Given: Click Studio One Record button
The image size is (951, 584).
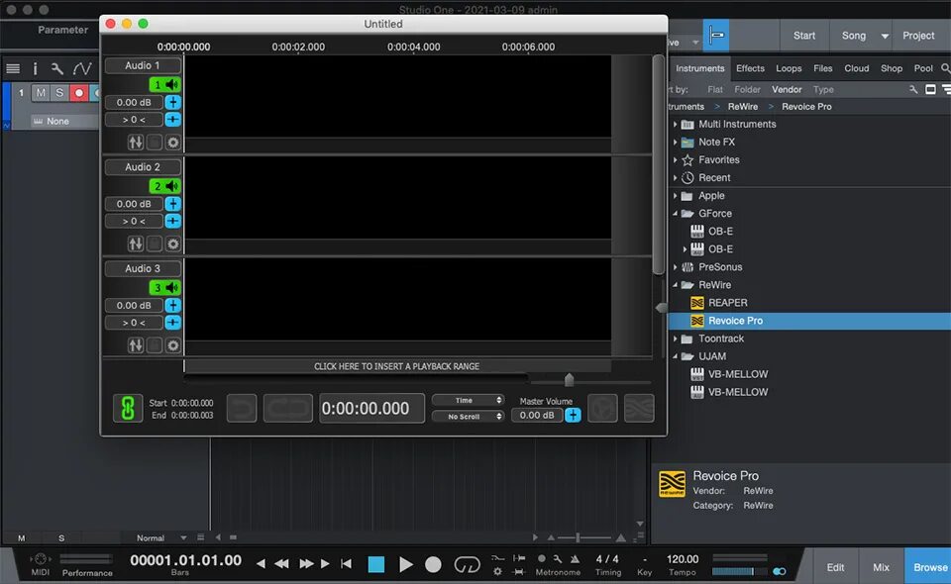Looking at the screenshot, I should pos(433,564).
